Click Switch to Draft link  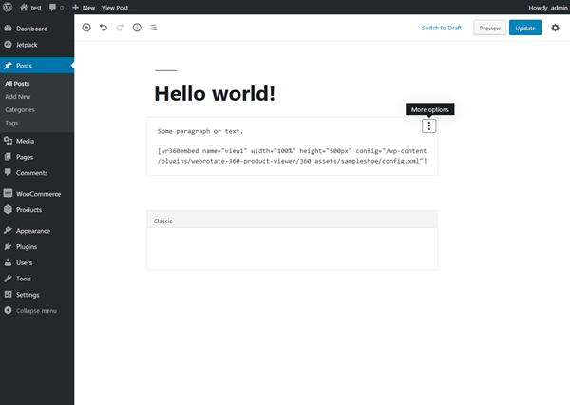[444, 28]
